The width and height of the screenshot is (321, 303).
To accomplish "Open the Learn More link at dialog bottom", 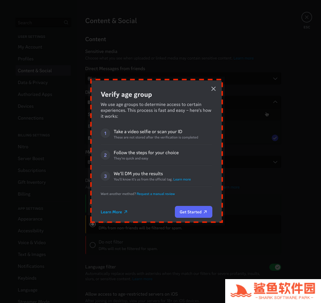I will click(x=114, y=212).
